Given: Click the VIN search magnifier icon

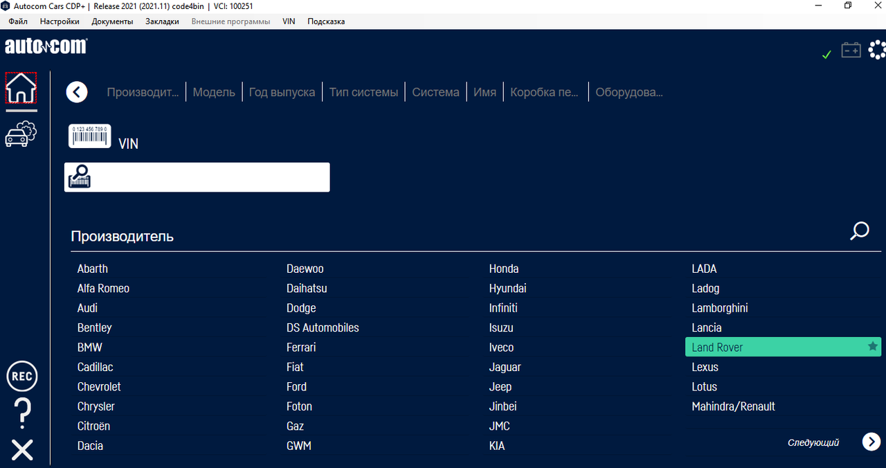Looking at the screenshot, I should pyautogui.click(x=80, y=177).
